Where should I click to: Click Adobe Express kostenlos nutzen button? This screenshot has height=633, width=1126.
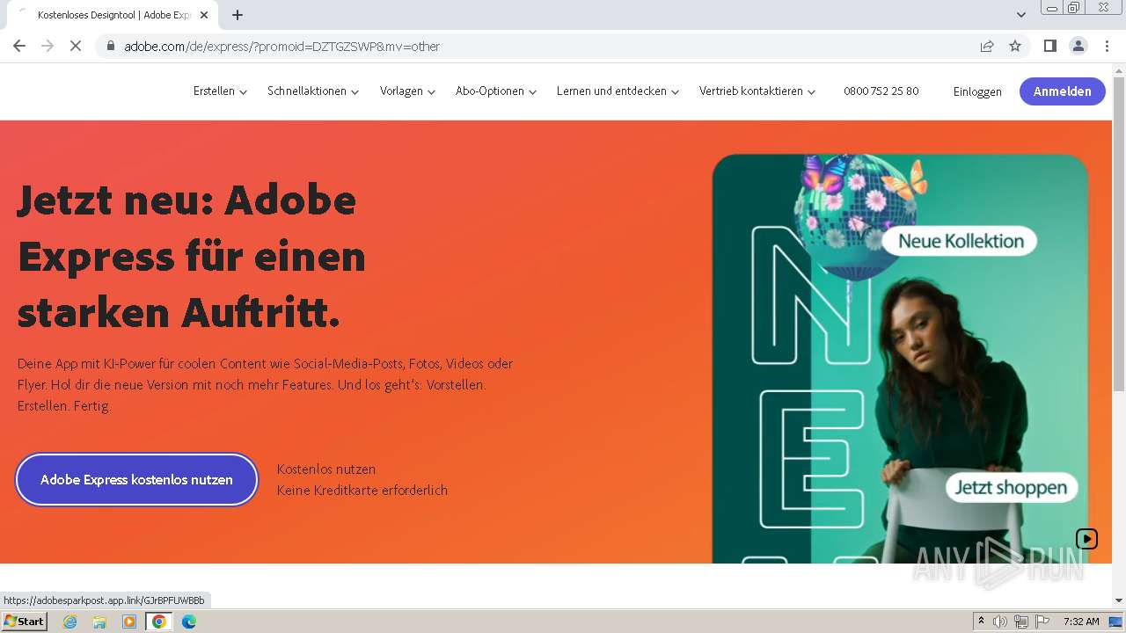coord(136,480)
